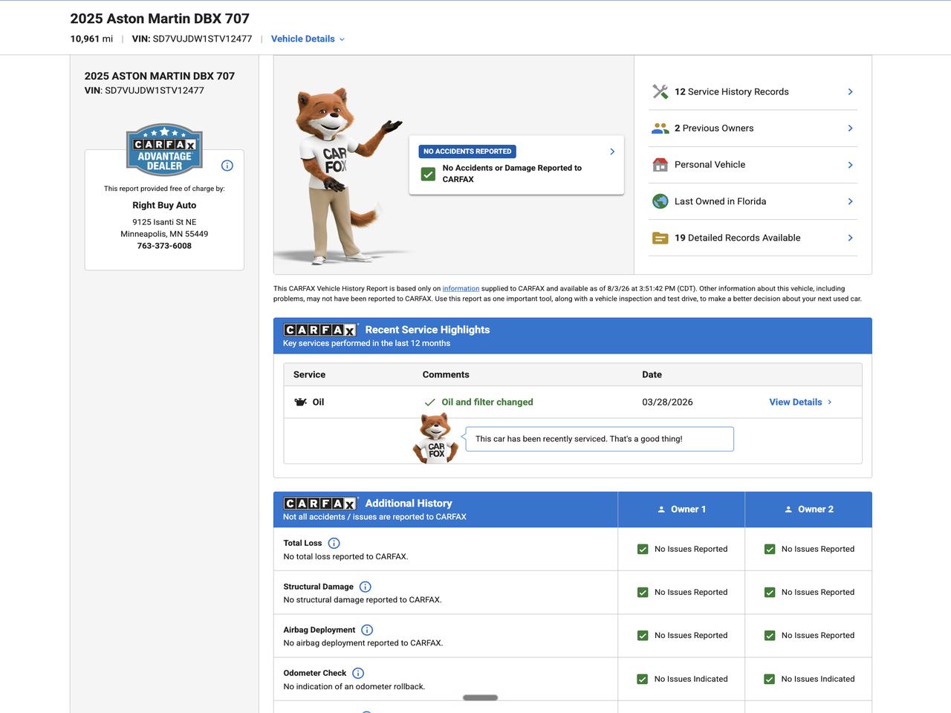
Task: Click the 9125 Isanti St NE address
Action: click(x=164, y=222)
